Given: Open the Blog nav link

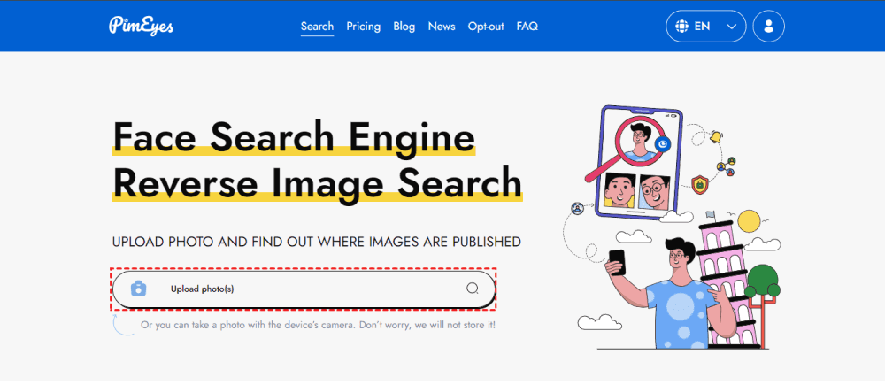Looking at the screenshot, I should click(x=404, y=26).
